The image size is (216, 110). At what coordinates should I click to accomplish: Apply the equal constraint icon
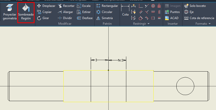159,18
